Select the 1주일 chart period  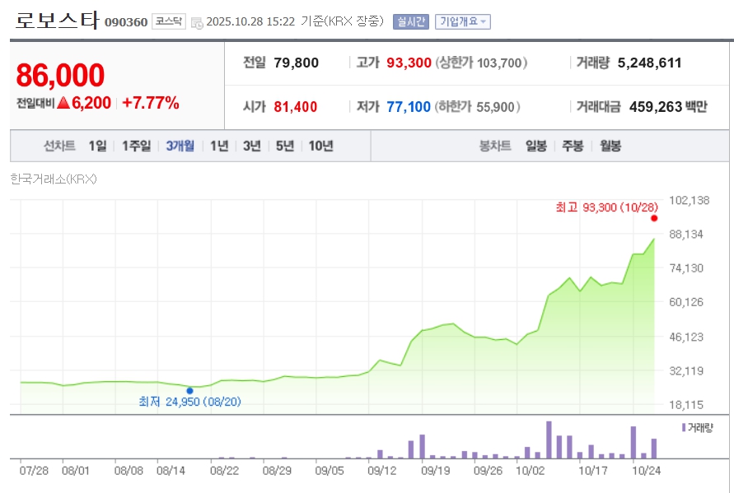point(136,146)
